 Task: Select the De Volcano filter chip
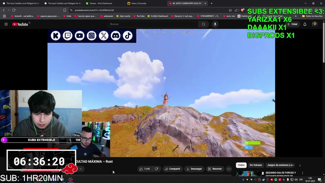click(x=256, y=165)
